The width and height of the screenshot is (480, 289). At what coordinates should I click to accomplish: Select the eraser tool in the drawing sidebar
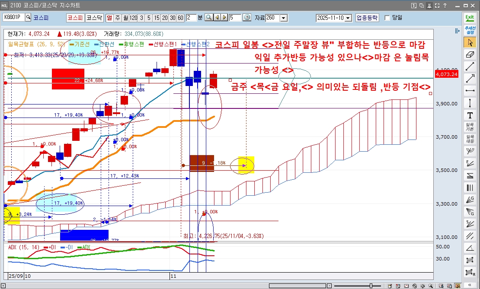pyautogui.click(x=470, y=54)
